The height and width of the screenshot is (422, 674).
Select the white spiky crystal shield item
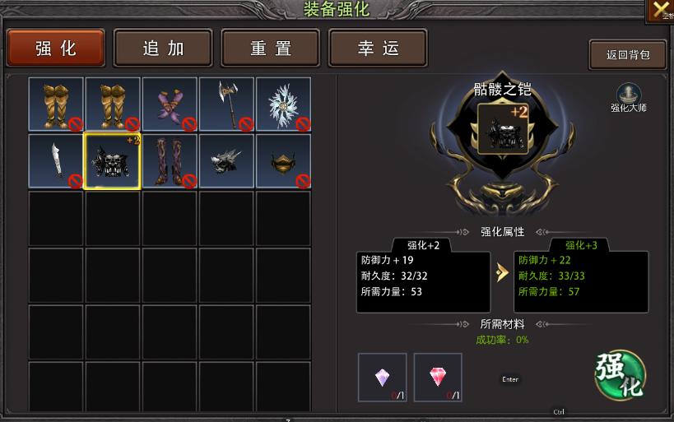tap(283, 104)
